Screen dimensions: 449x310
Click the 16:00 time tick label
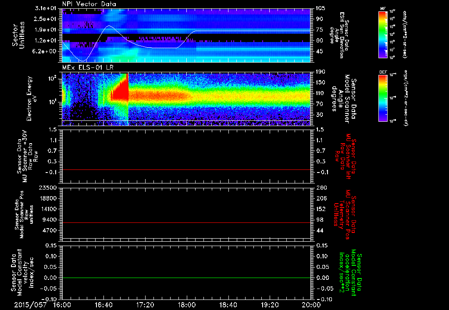pos(62,305)
